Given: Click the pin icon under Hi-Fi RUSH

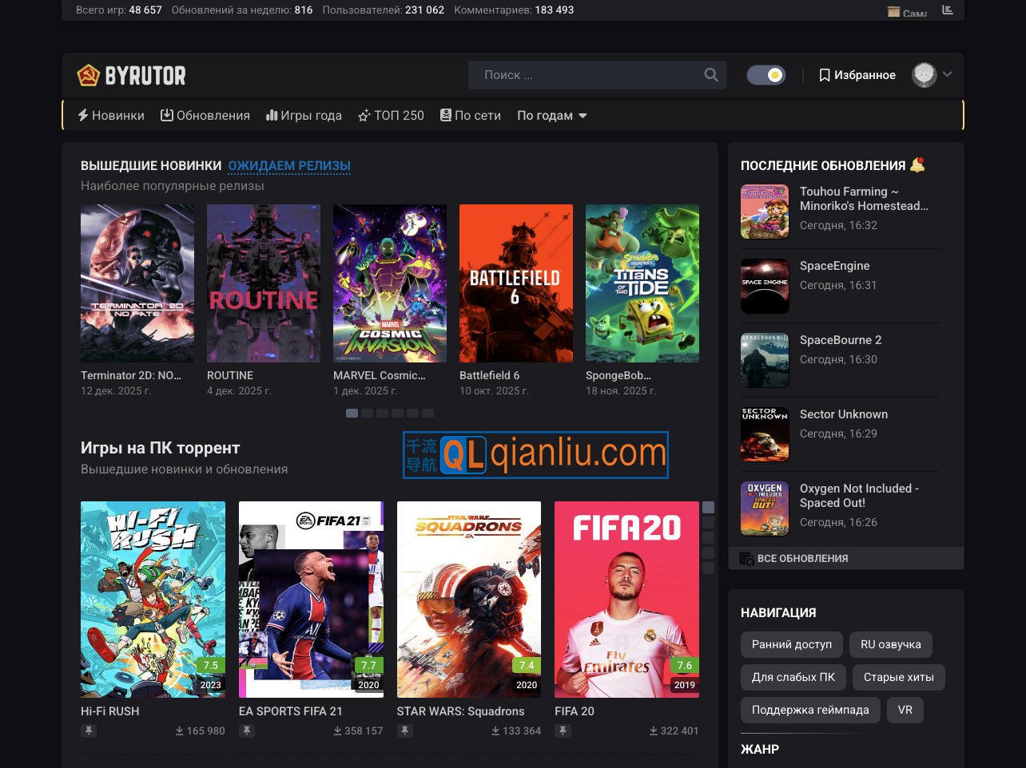Looking at the screenshot, I should click(x=89, y=730).
